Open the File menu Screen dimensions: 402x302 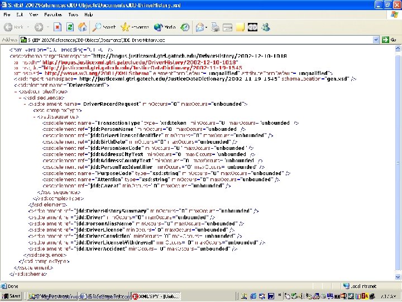pyautogui.click(x=7, y=15)
